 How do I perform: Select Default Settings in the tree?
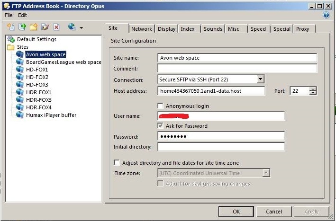click(x=36, y=39)
